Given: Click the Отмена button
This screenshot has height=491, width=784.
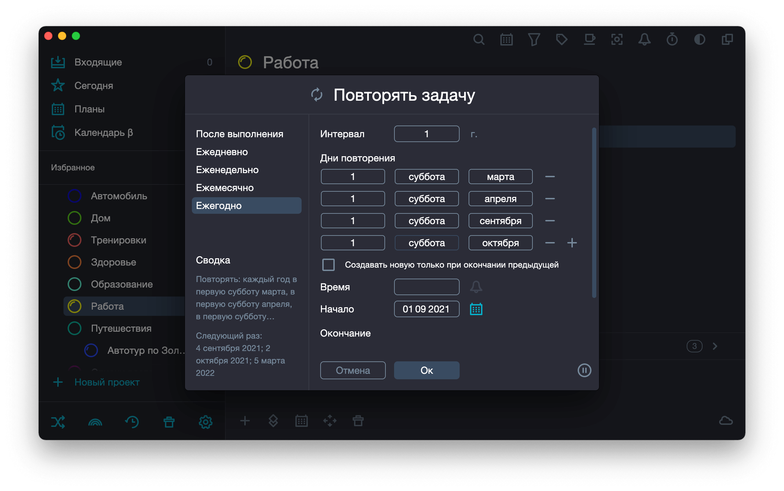Looking at the screenshot, I should point(353,370).
